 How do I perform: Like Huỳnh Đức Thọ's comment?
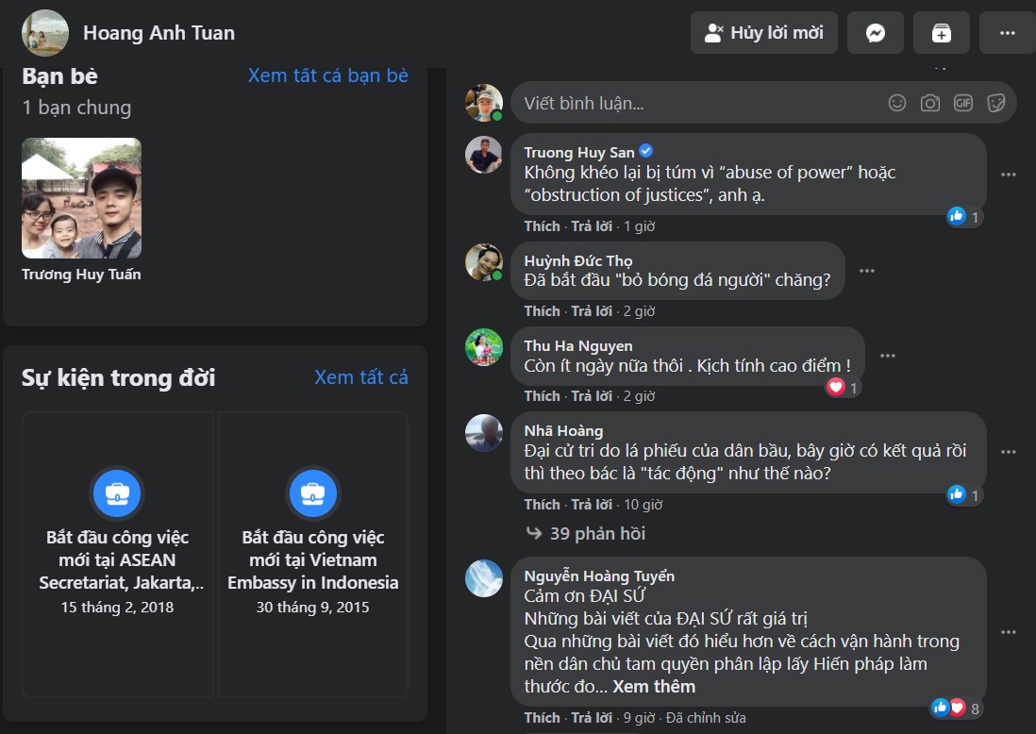(542, 311)
